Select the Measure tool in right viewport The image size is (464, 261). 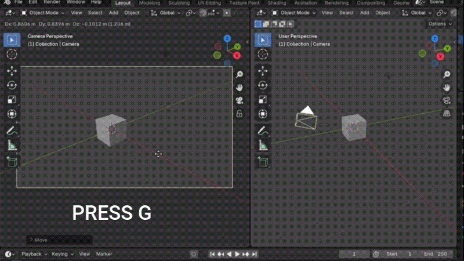[263, 146]
